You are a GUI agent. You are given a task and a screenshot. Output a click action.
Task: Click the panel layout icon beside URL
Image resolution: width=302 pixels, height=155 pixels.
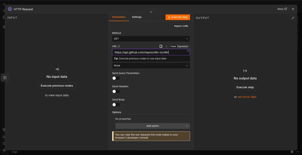point(161,46)
